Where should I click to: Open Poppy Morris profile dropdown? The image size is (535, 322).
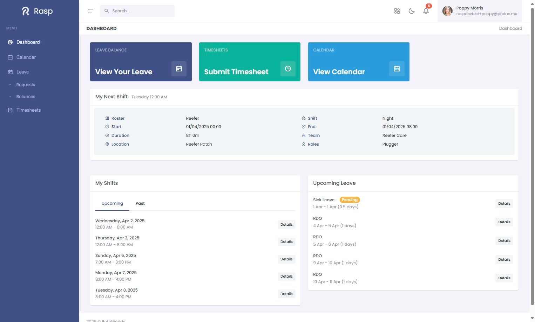click(x=480, y=11)
